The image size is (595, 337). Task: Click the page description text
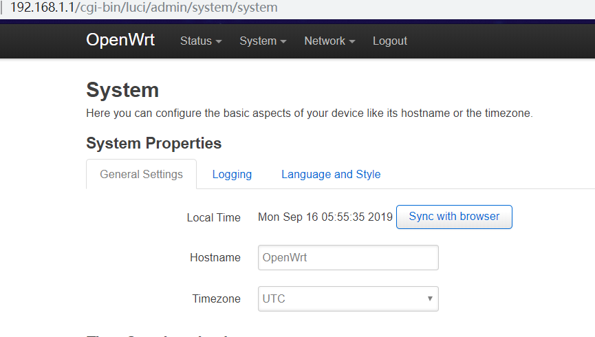309,113
